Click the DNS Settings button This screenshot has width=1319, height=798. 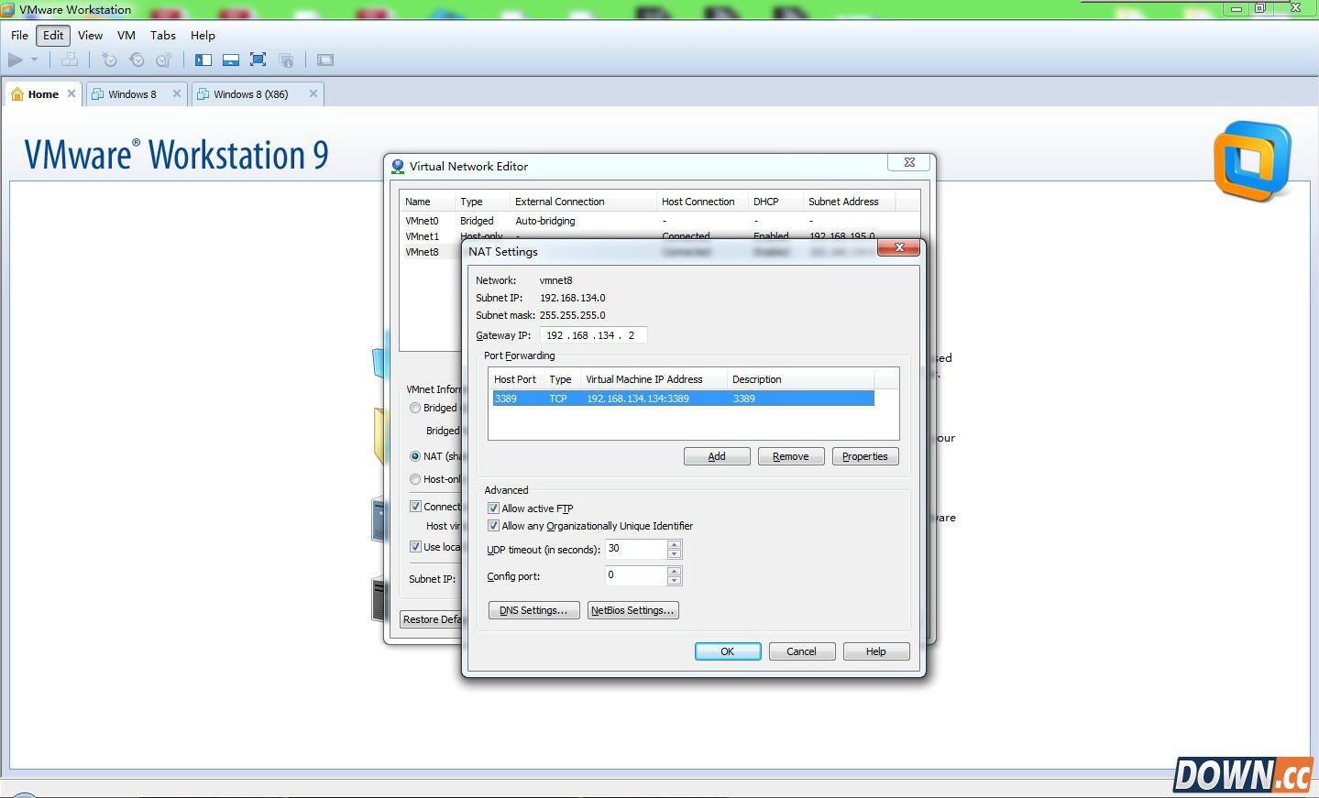tap(533, 611)
